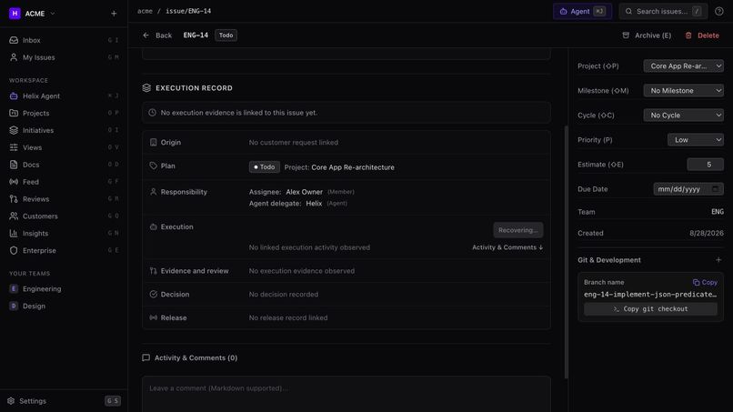Add a link with the Git & Development plus
This screenshot has width=733, height=412.
point(718,260)
